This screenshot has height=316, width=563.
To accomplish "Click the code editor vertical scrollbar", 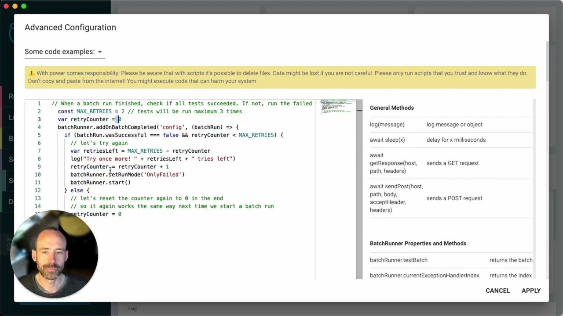I will coord(359,189).
